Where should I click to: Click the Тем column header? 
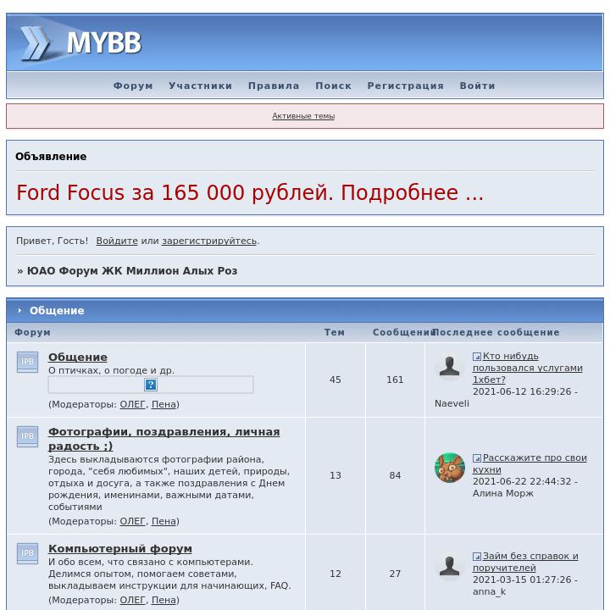(x=335, y=333)
